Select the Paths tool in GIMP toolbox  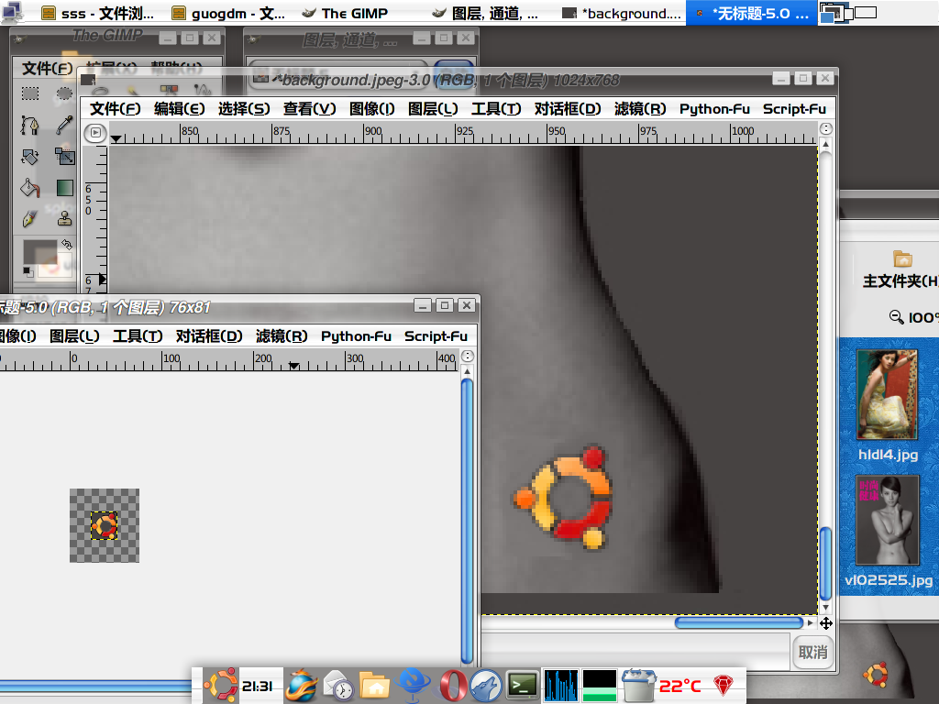[x=29, y=125]
